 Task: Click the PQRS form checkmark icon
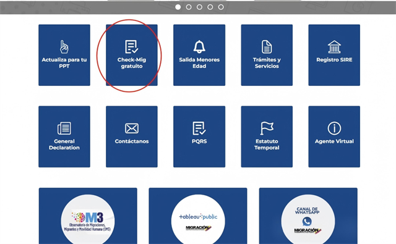point(199,128)
